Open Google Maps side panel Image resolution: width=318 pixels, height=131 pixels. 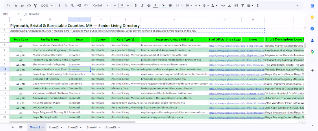[312, 52]
